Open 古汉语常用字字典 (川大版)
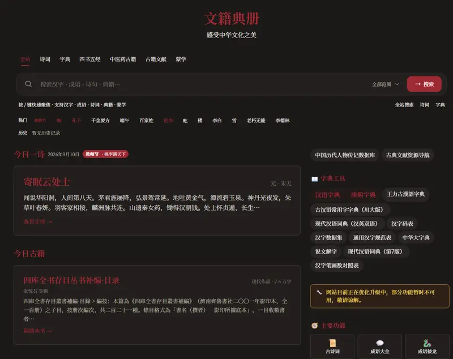This screenshot has width=453, height=359. (350, 210)
